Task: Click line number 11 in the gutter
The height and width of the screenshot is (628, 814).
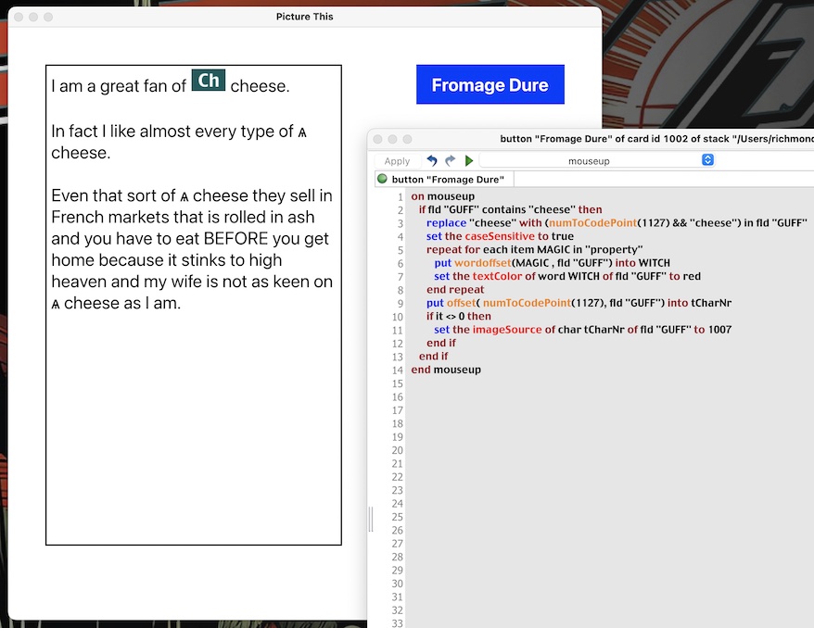Action: [397, 331]
